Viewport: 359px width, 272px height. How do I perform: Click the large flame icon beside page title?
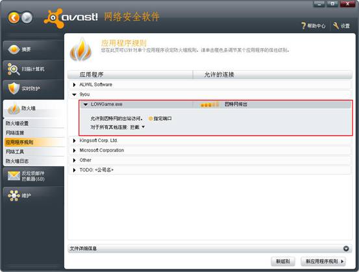(80, 50)
